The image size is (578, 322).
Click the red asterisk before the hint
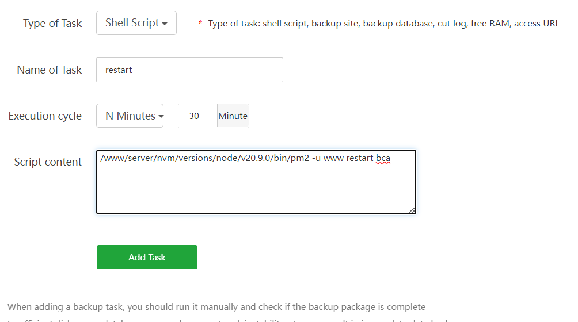pyautogui.click(x=200, y=24)
